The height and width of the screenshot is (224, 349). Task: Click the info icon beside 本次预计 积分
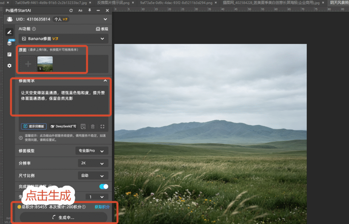tap(84, 207)
